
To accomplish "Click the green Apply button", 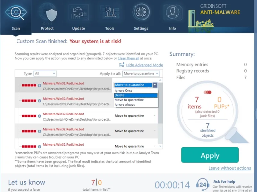I will pyautogui.click(x=210, y=155).
